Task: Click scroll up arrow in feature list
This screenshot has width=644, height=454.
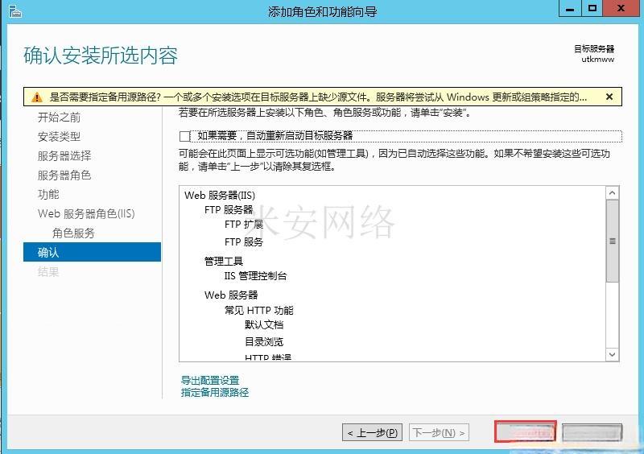Action: (x=613, y=192)
